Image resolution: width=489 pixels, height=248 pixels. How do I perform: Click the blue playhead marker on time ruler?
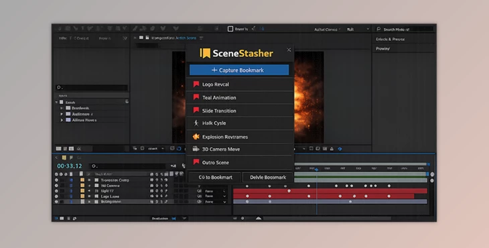point(317,170)
